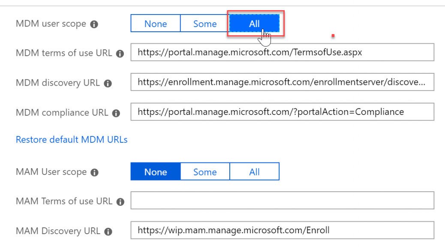Set MAM User scope to Some
Viewport: 445px width, 247px height.
click(205, 172)
